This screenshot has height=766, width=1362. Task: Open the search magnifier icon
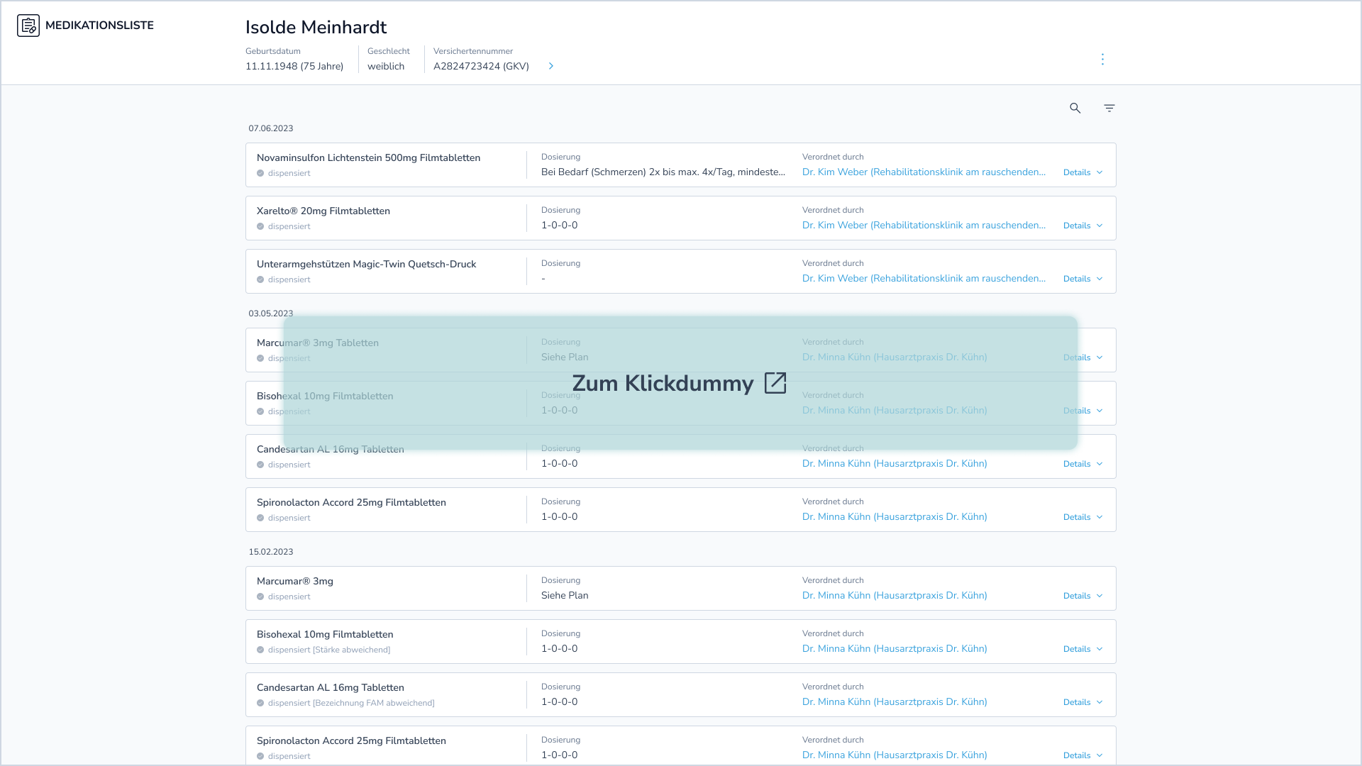tap(1075, 108)
